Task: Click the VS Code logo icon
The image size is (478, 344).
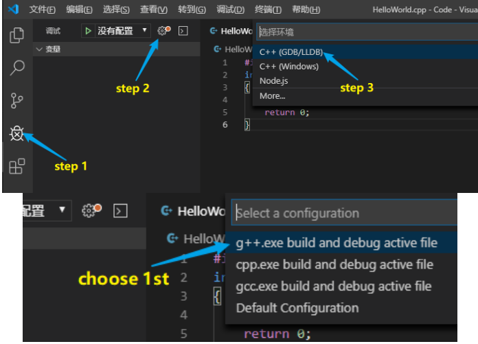Action: (x=14, y=9)
